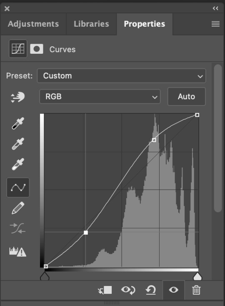Toggle adjustment layer visibility eye icon
Screen dimensions: 225x306
[173, 290]
